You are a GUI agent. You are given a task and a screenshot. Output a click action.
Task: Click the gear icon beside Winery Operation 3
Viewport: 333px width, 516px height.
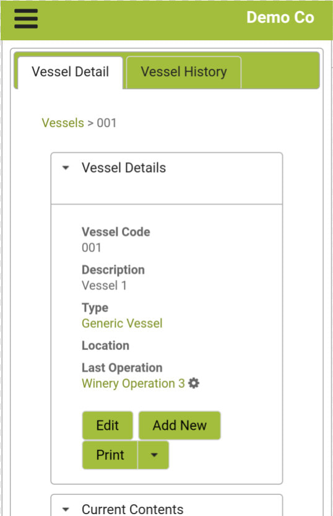coord(194,383)
